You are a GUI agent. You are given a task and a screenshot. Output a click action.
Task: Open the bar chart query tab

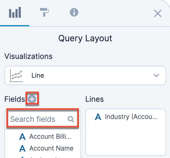click(15, 13)
